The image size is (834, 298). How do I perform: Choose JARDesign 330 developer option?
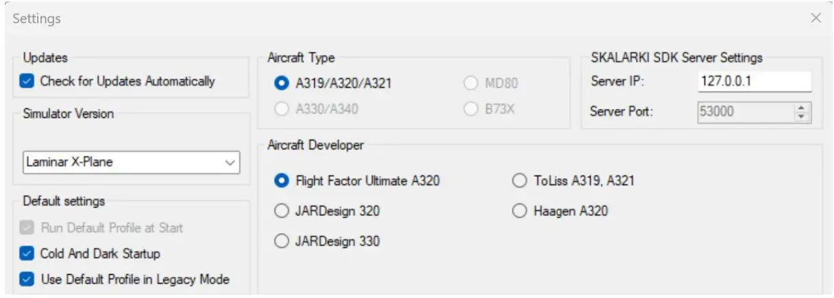pyautogui.click(x=281, y=241)
